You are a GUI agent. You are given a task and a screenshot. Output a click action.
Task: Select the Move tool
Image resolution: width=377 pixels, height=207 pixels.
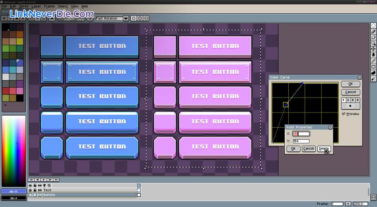(373, 49)
